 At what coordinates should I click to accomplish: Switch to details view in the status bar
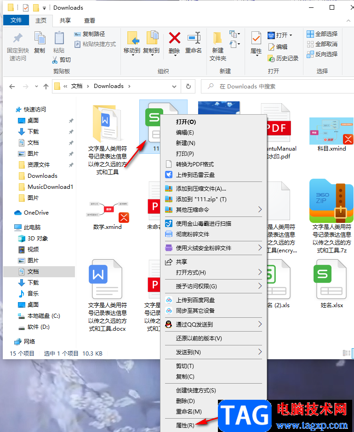tap(347, 353)
